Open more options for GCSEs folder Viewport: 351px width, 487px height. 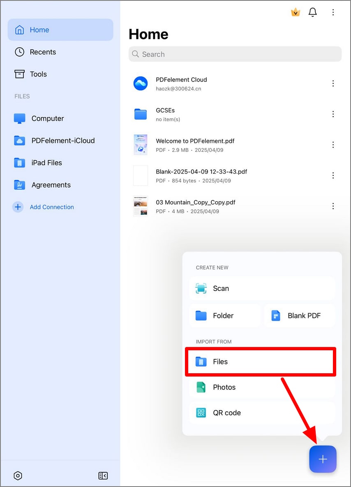point(333,114)
